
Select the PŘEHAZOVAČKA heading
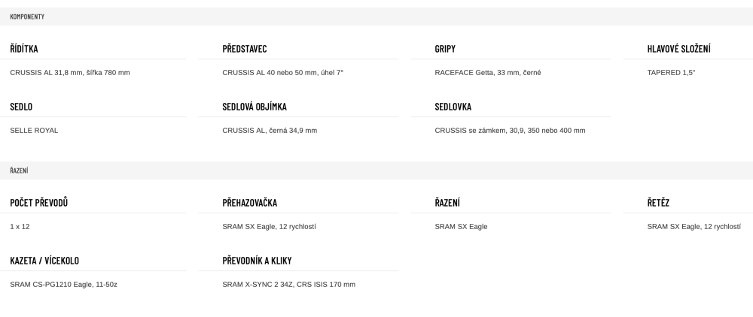pos(250,203)
